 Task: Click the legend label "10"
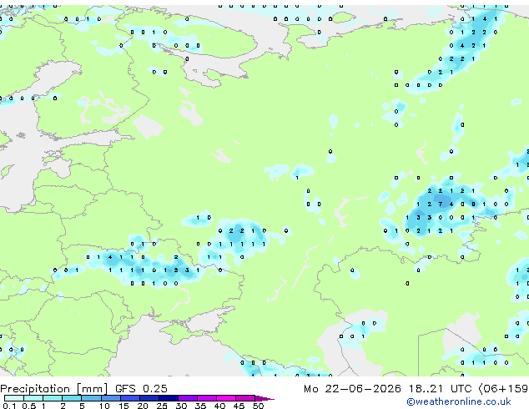104,406
